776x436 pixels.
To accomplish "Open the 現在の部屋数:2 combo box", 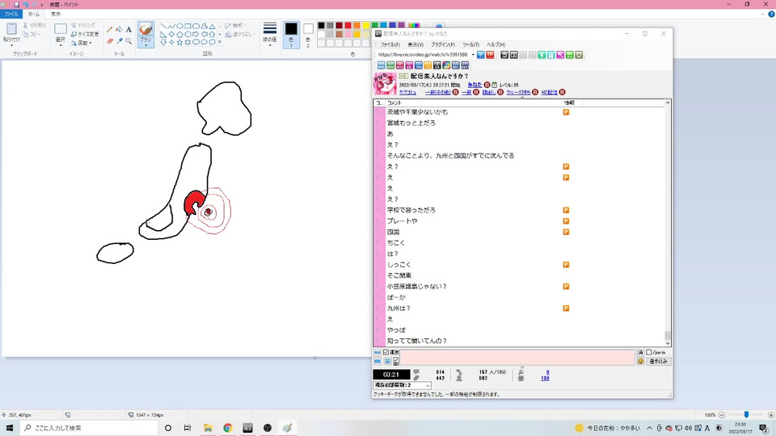I will tap(402, 385).
